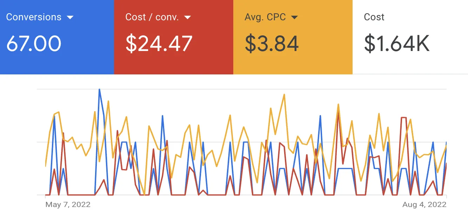Viewport: 468px width, 218px height.
Task: Click the Aug 4, 2022 end date label
Action: click(424, 205)
